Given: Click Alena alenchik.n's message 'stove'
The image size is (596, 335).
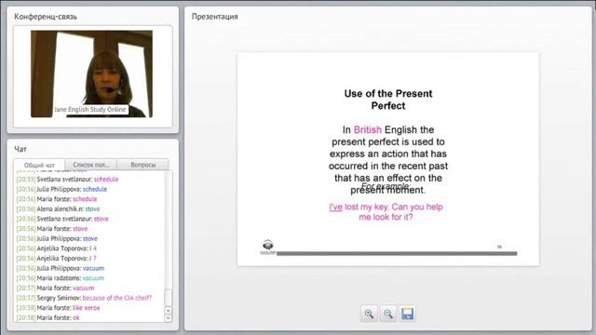Looking at the screenshot, I should (x=92, y=208).
